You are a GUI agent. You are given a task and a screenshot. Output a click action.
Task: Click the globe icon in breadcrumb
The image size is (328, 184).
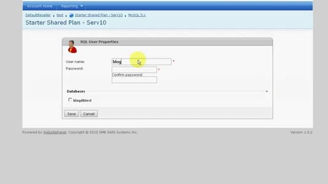pyautogui.click(x=71, y=15)
